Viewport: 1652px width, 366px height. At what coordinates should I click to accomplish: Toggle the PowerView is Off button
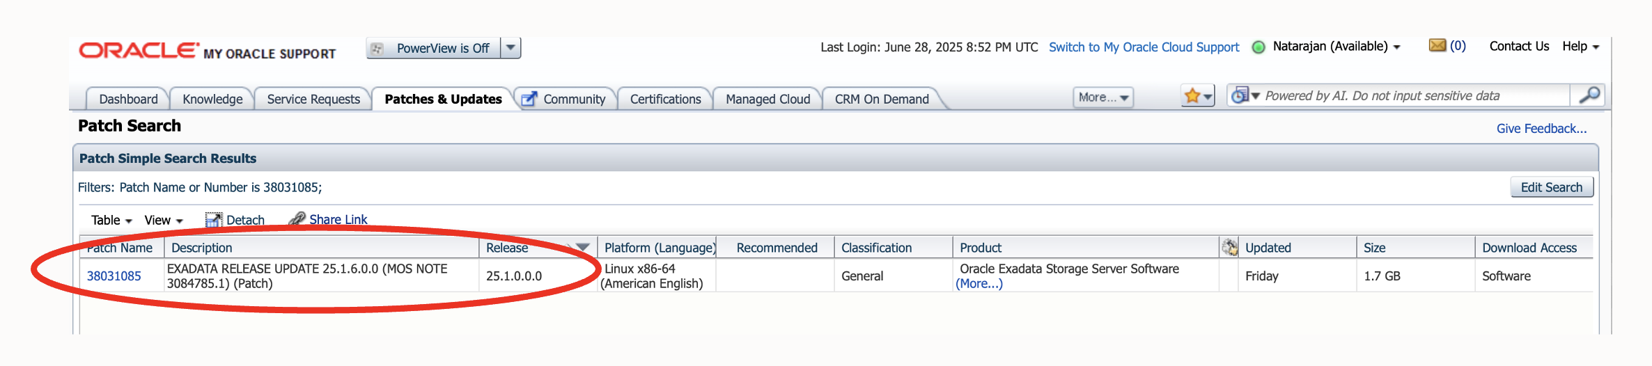434,48
